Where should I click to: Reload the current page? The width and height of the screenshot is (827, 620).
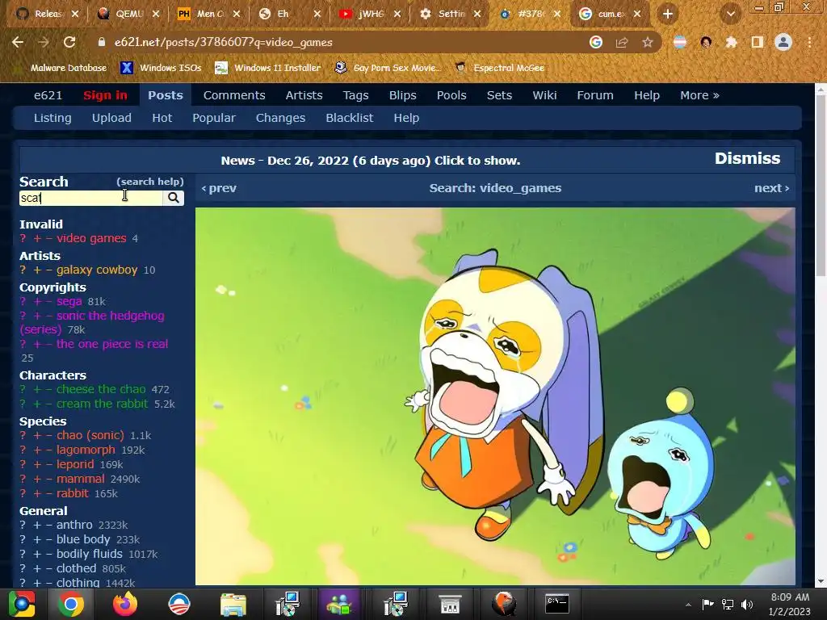(69, 42)
